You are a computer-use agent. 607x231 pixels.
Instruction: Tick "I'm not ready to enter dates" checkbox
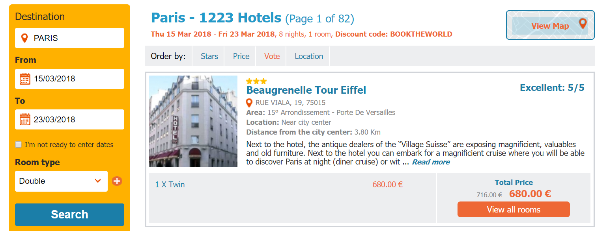click(18, 145)
